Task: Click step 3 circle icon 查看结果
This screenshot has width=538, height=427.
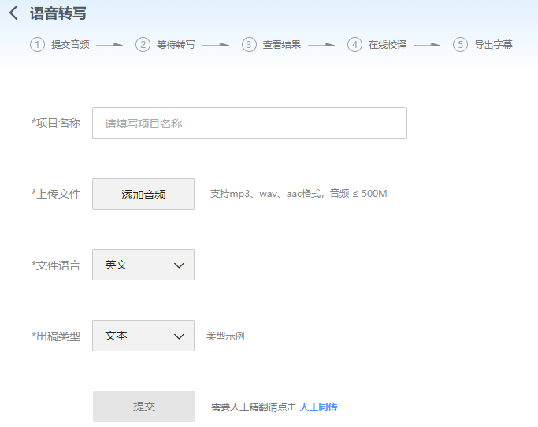Action: pos(249,45)
